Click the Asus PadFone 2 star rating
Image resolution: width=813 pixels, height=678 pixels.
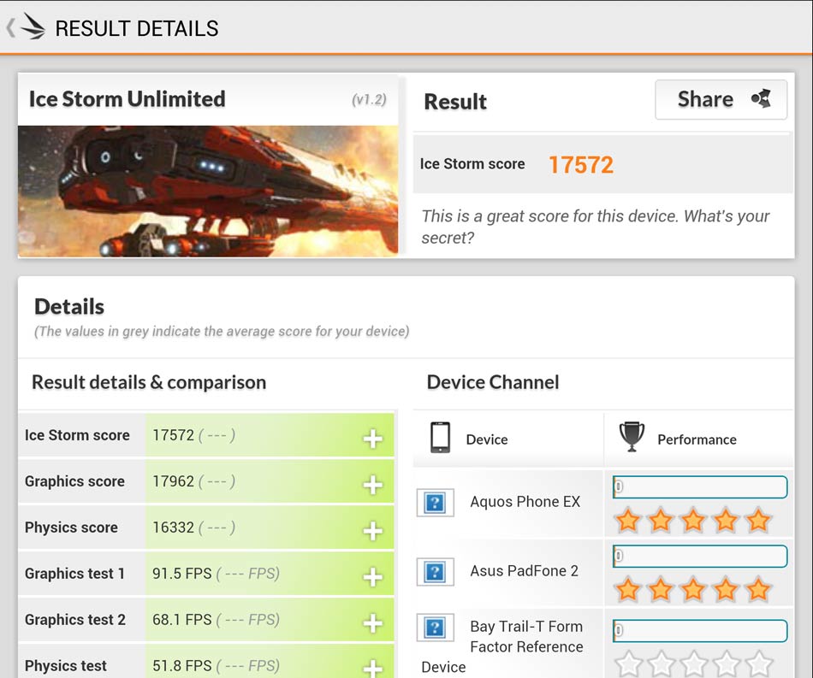click(693, 589)
